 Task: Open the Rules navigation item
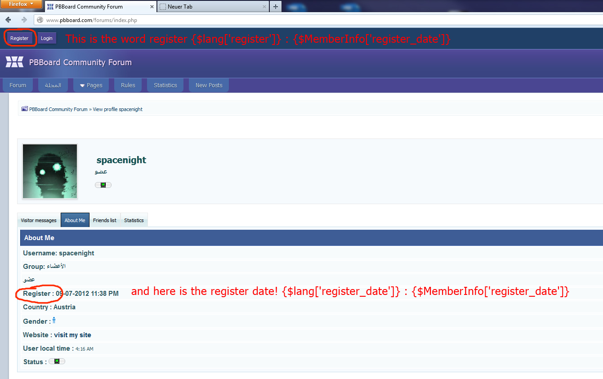pyautogui.click(x=128, y=85)
